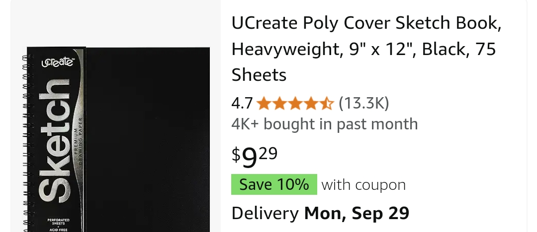Click the first orange rating star
Viewport: 537px width, 232px height.
tap(264, 104)
